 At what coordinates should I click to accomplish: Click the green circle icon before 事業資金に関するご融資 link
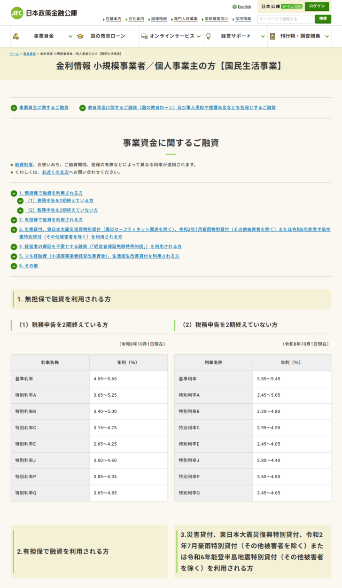pos(14,108)
